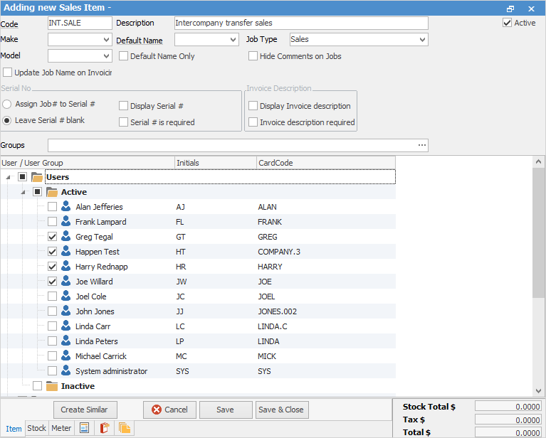The height and width of the screenshot is (438, 546).
Task: Click the Users folder icon in tree
Action: 37,177
